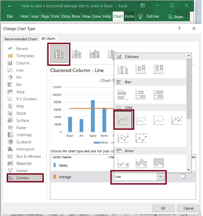Viewport: 203px width, 216px height.
Task: Open Ribbon Display Options icon in title bar
Action: (142, 6)
